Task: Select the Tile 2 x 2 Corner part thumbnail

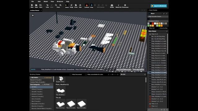Action: pos(61,104)
